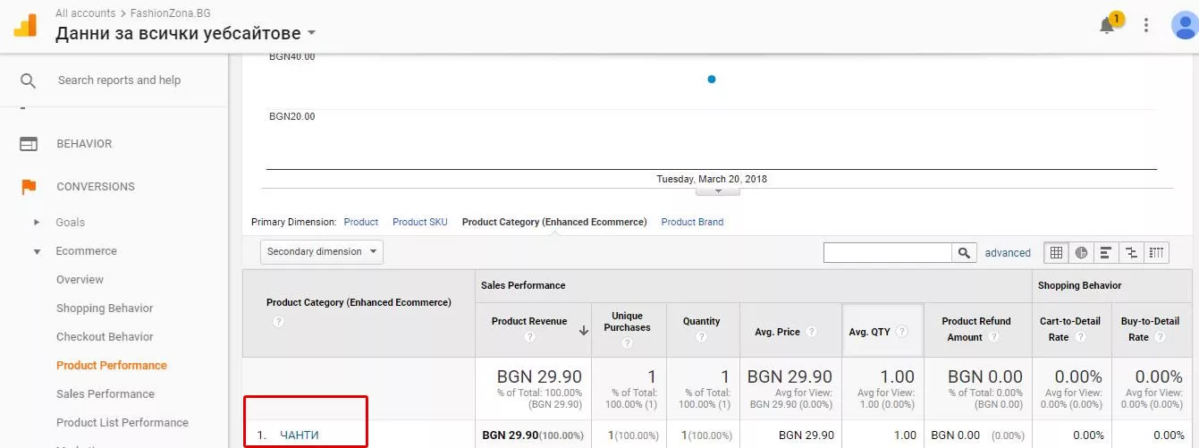Open the Sales Performance report
This screenshot has height=448, width=1199.
tap(106, 394)
